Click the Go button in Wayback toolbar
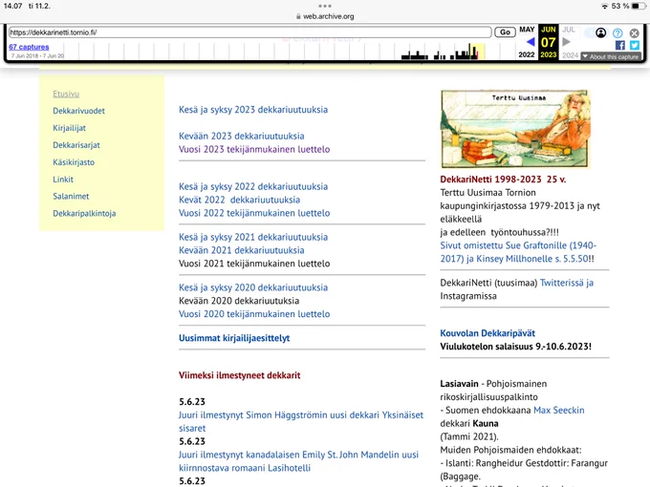Image resolution: width=650 pixels, height=487 pixels. (505, 32)
